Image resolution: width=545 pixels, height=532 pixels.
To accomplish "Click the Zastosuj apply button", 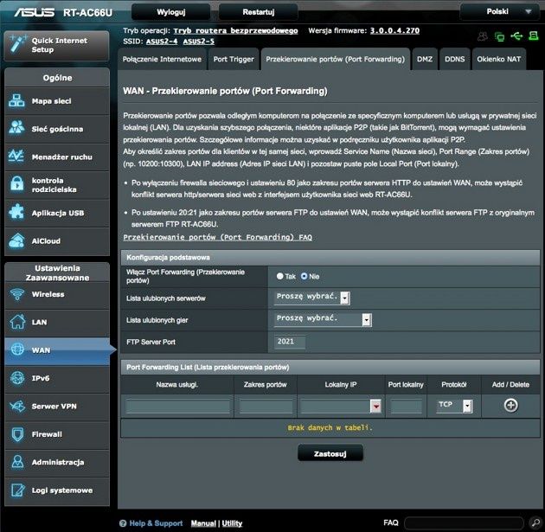I will pos(330,453).
